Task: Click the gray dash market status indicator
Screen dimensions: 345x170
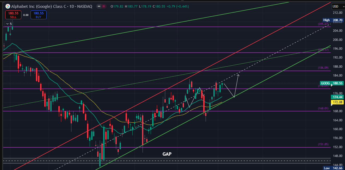Action: point(99,7)
